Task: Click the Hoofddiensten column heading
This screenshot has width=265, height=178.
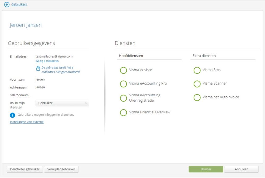Action: pyautogui.click(x=131, y=56)
